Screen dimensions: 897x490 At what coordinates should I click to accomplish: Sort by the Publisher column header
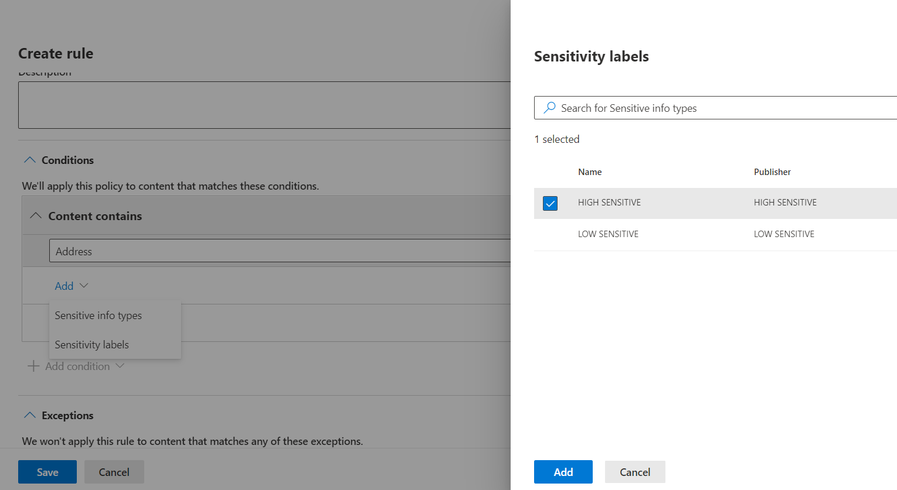[772, 172]
